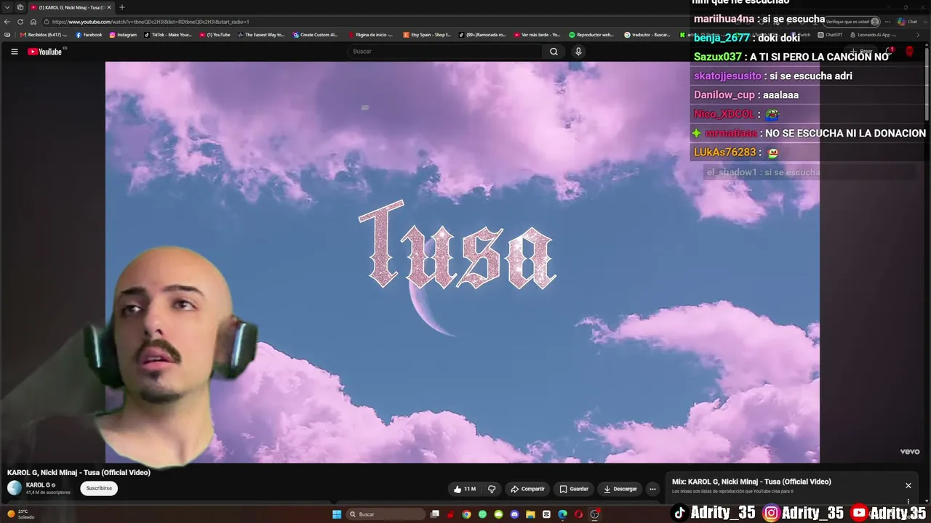This screenshot has width=931, height=523.
Task: Click chat message from skatojjesusito
Action: 773,76
